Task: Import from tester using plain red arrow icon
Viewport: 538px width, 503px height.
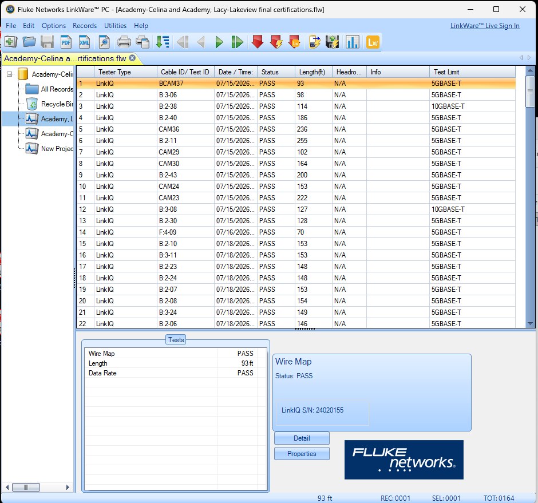Action: click(x=258, y=42)
